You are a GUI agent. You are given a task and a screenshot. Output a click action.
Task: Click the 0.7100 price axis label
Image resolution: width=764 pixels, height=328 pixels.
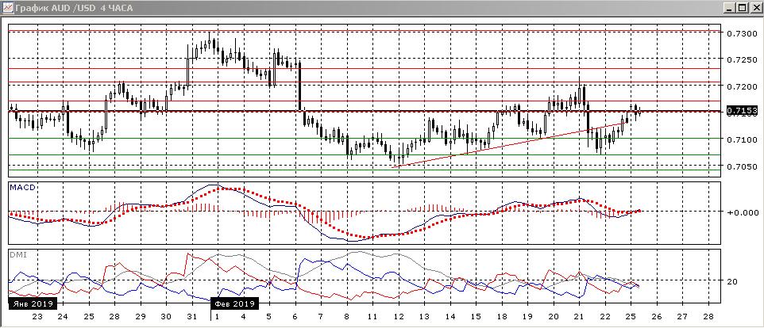click(740, 139)
